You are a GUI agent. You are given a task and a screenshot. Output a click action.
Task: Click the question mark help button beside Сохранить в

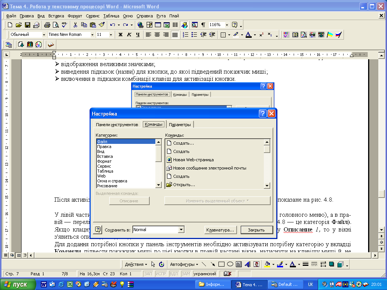pos(98,230)
